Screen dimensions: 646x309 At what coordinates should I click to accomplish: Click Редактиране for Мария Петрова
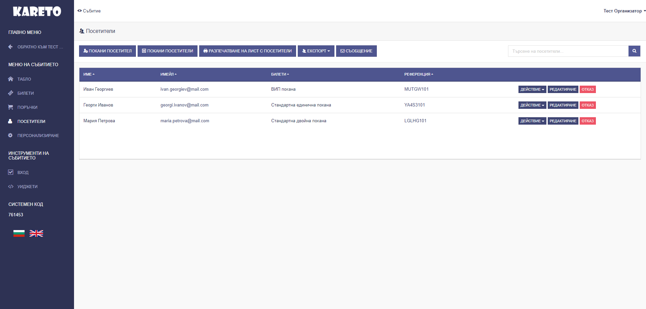[563, 121]
